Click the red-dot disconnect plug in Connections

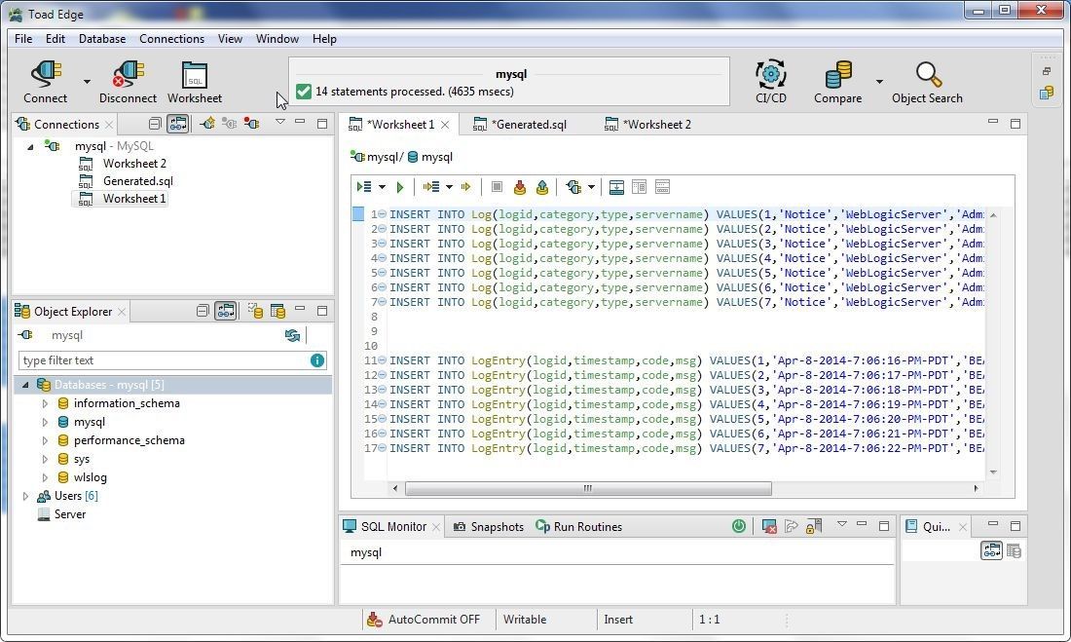pyautogui.click(x=252, y=124)
